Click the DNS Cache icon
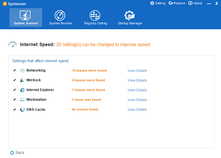Viewport: 221px width, 158px height. coord(22,109)
